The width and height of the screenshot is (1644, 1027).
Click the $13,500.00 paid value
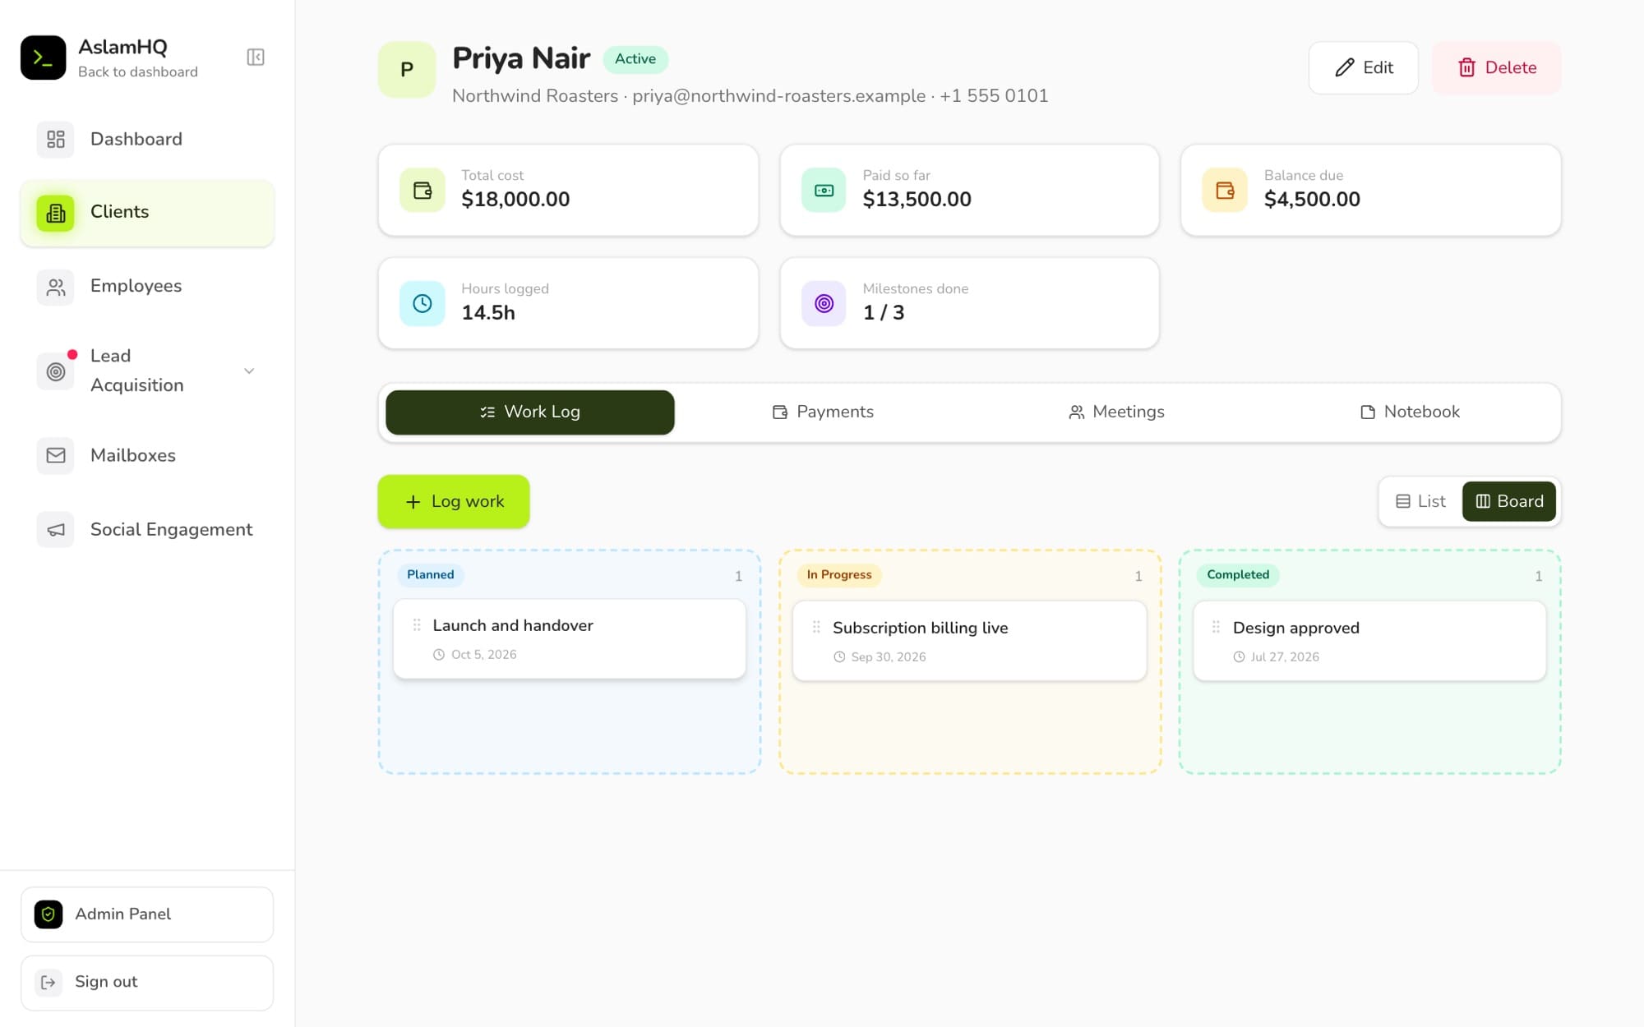[x=917, y=200]
